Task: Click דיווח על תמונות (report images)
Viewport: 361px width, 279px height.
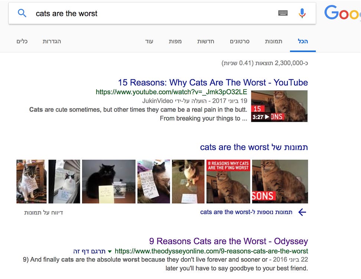Action: pos(43,212)
